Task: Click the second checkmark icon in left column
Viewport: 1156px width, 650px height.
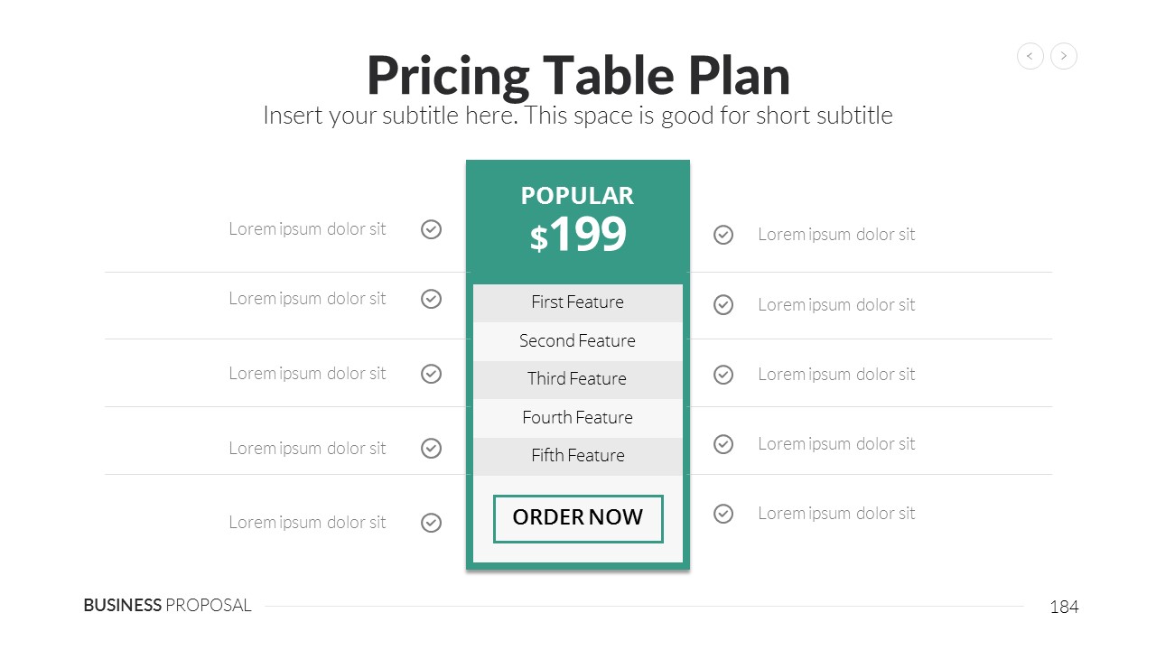Action: point(432,299)
